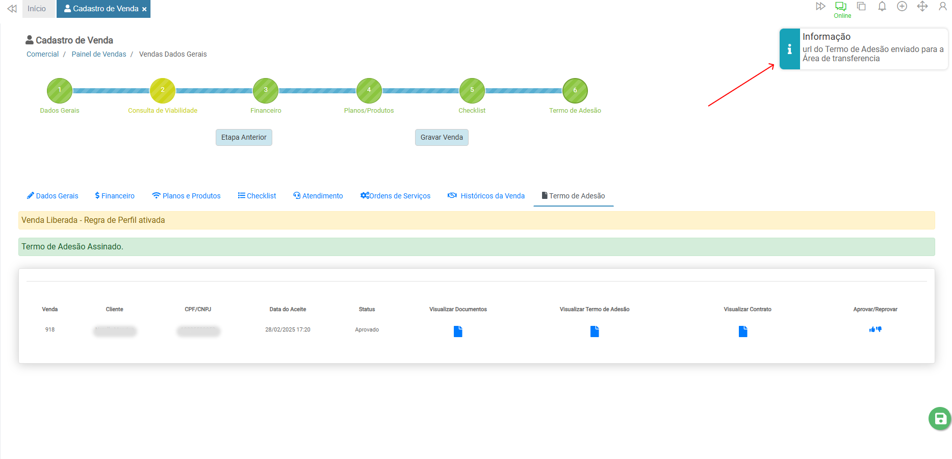Viewport: 952px width, 459px height.
Task: Open the Visualizar Termo de Adesão document icon
Action: pyautogui.click(x=595, y=331)
